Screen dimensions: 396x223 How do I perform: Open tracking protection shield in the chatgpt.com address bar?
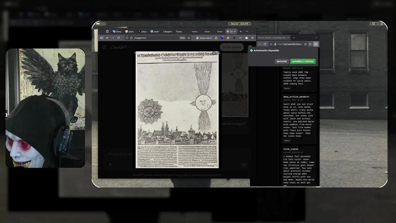coord(127,38)
